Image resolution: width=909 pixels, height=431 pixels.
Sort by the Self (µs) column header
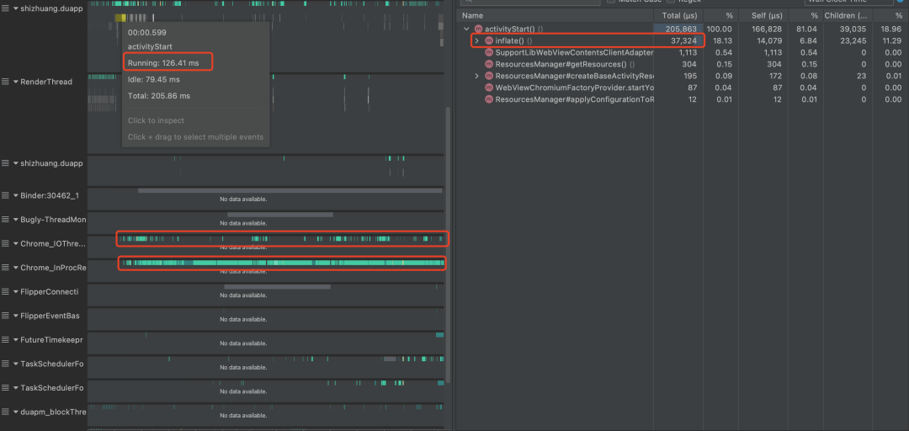(769, 15)
